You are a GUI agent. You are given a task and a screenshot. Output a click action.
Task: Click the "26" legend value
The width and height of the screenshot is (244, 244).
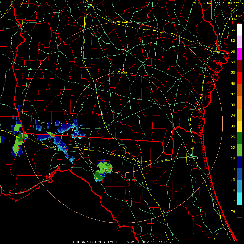click(233, 137)
